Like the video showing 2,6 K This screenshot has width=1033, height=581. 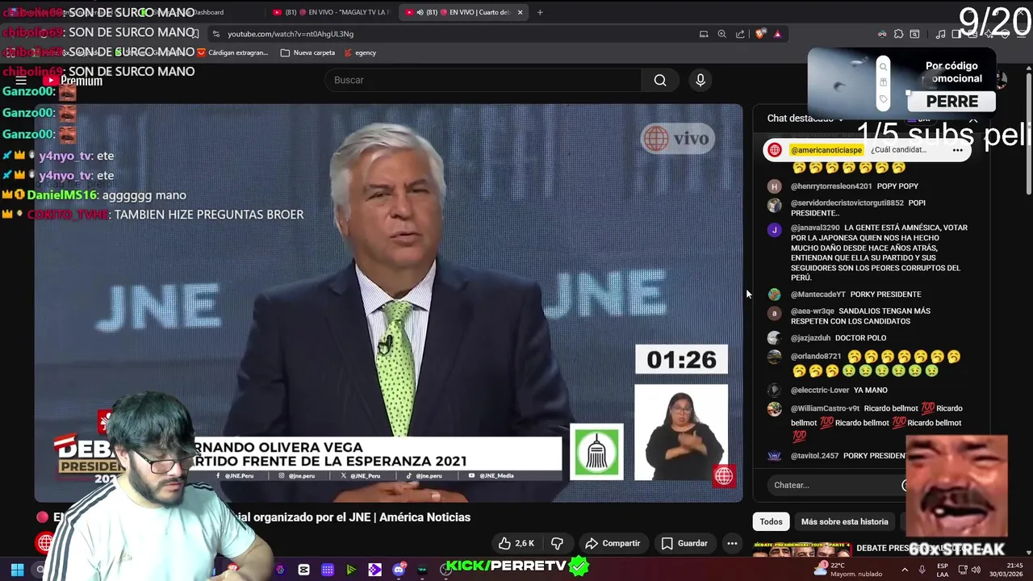[516, 543]
